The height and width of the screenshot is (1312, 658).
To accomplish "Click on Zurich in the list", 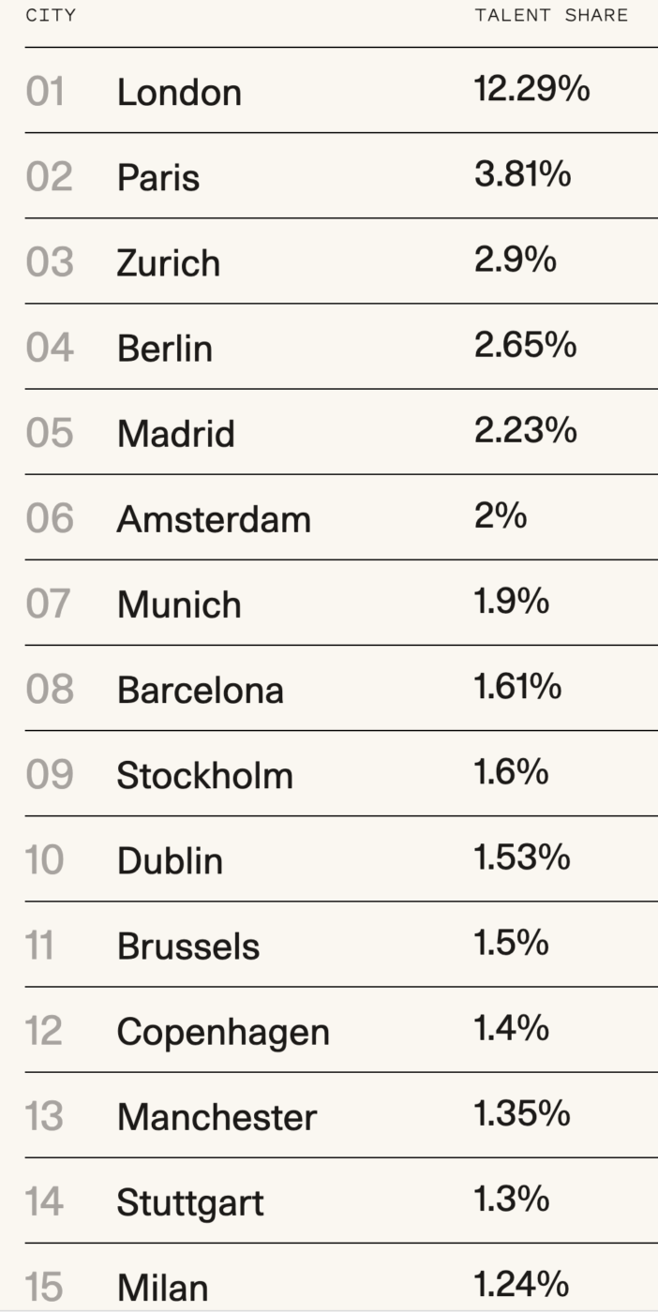I will point(169,263).
